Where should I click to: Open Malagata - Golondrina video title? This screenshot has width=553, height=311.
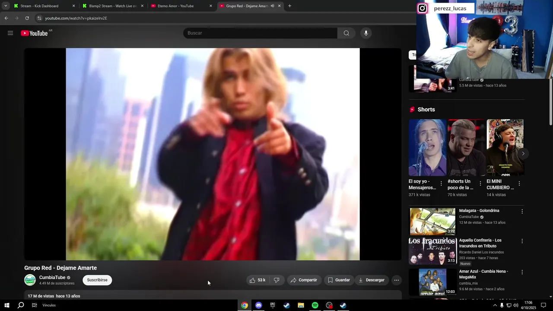(x=479, y=211)
